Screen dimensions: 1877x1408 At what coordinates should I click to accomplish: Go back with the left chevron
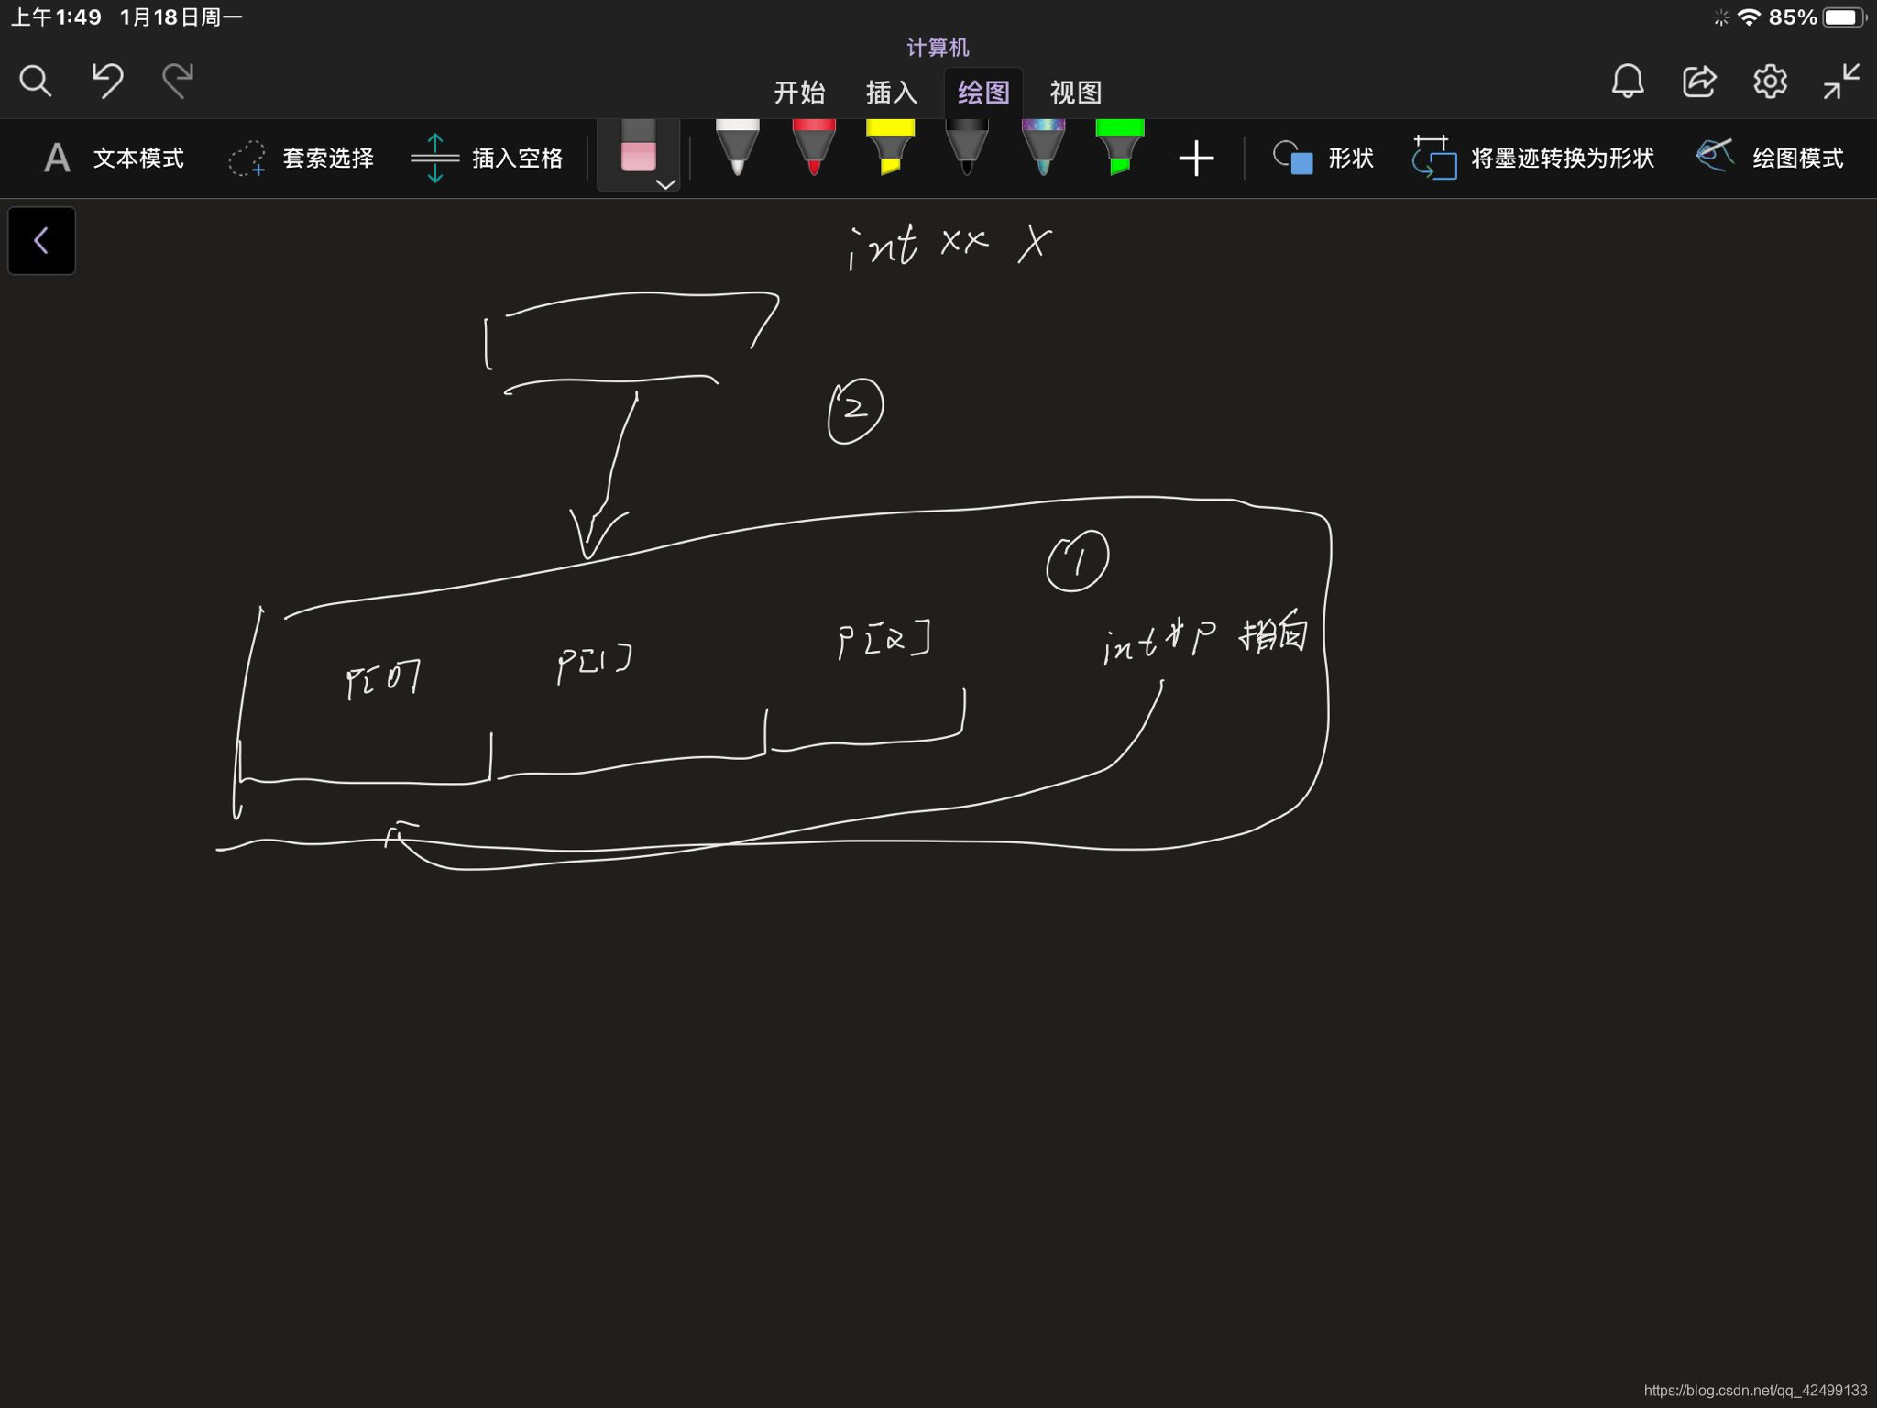(41, 241)
